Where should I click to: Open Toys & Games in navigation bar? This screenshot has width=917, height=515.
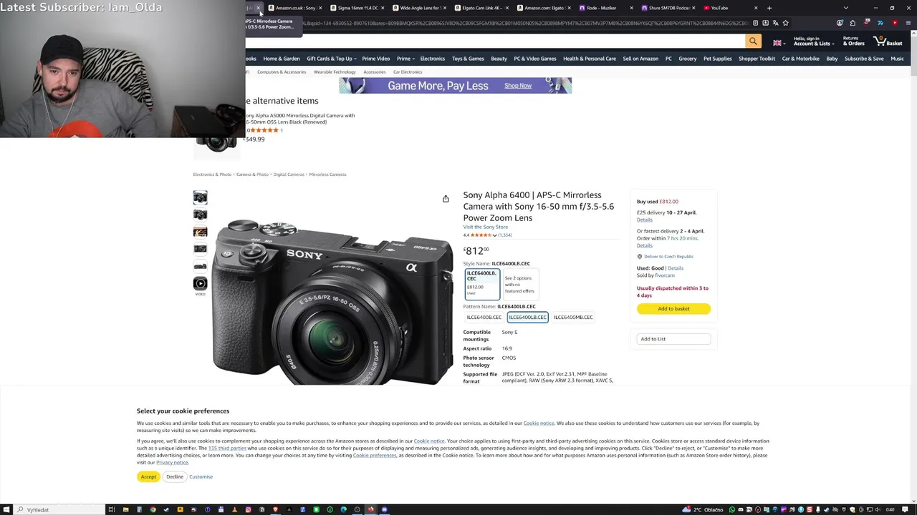coord(468,59)
